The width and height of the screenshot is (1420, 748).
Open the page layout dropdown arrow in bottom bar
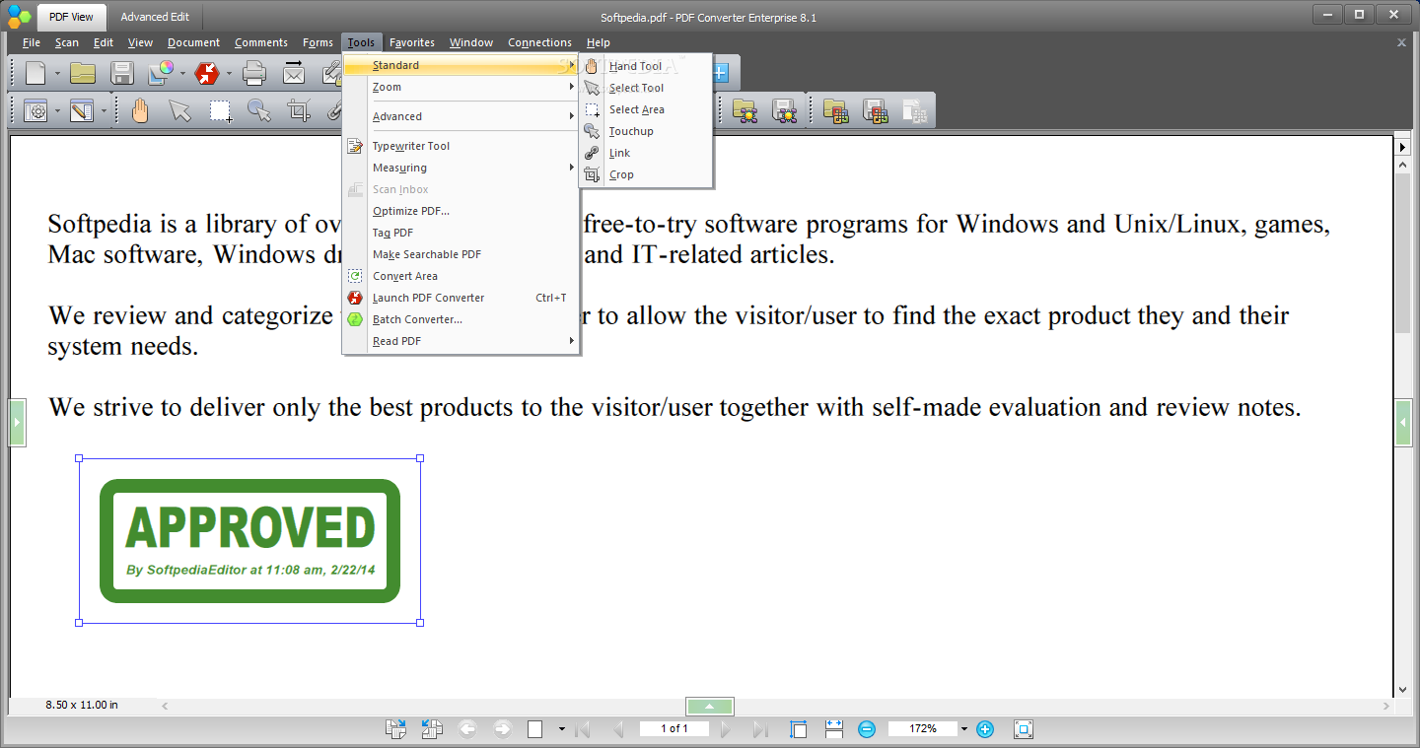point(562,729)
